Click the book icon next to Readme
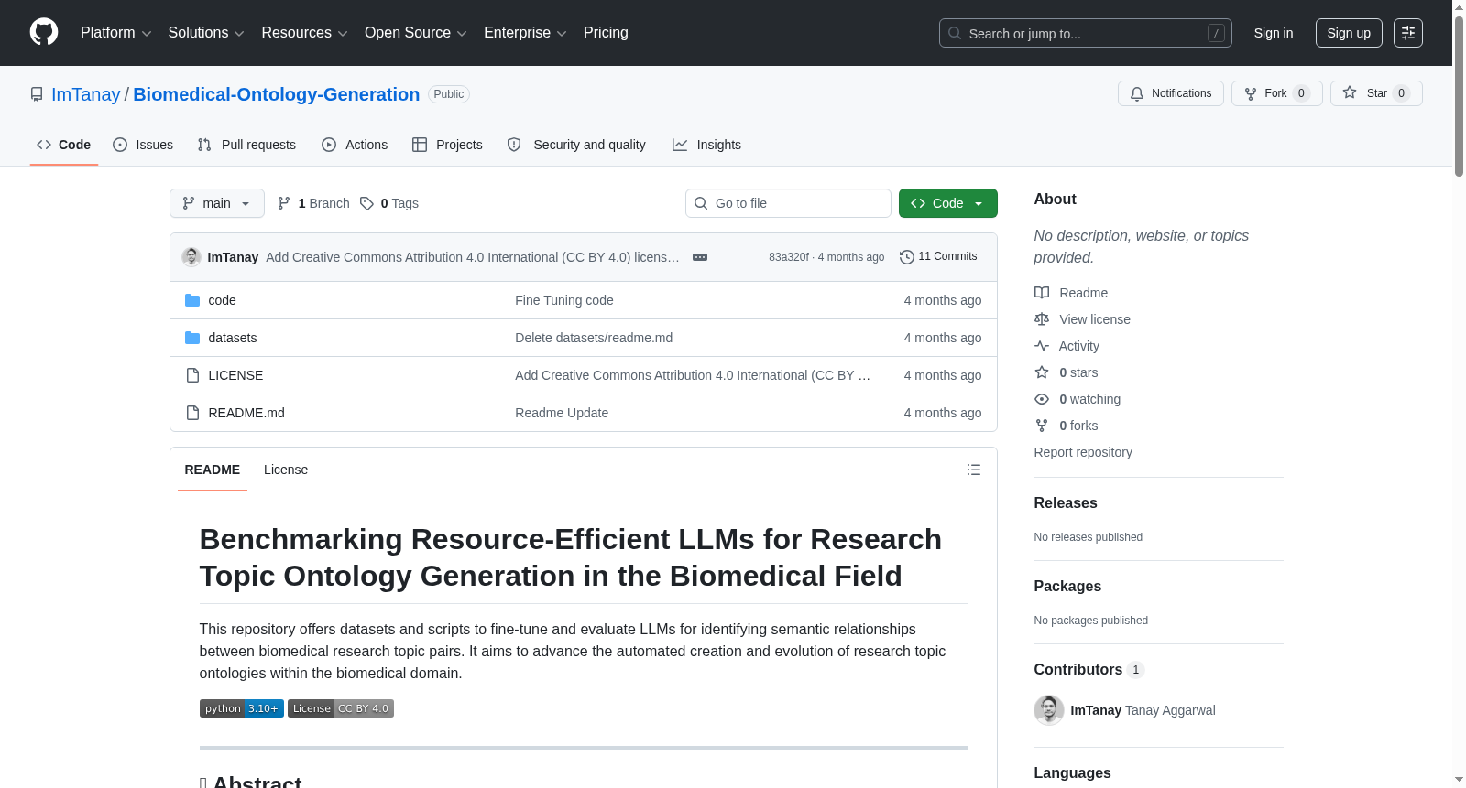The width and height of the screenshot is (1466, 788). point(1042,293)
